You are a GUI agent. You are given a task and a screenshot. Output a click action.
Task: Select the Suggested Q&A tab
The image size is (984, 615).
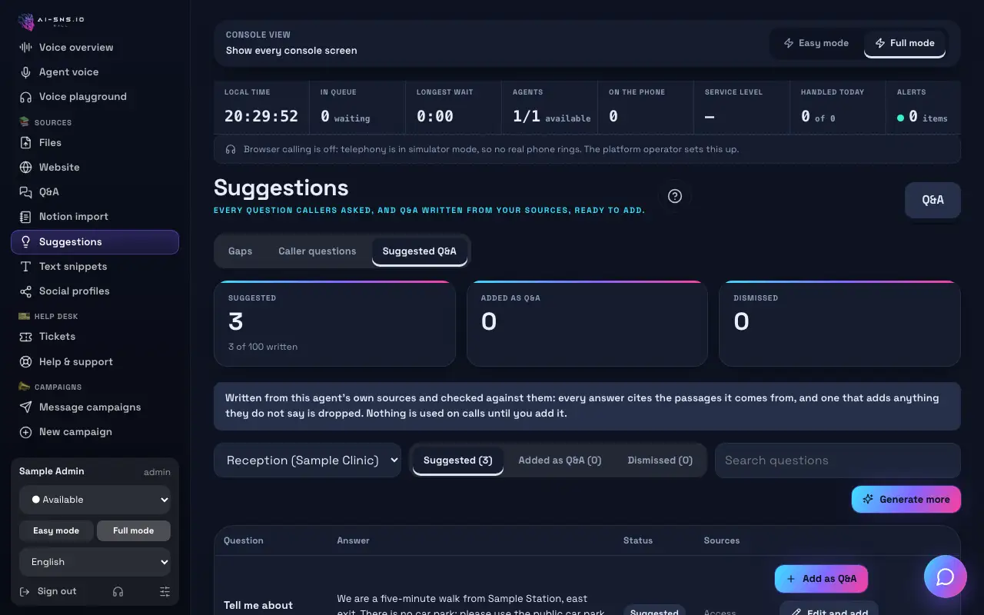click(420, 251)
